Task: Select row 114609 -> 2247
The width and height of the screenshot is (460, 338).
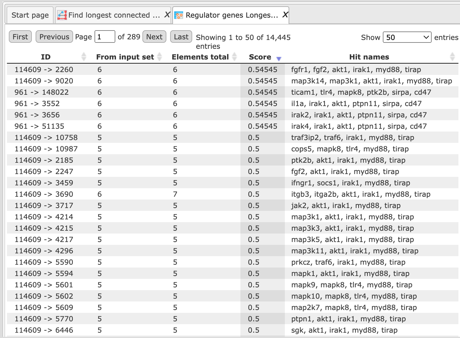Action: [233, 172]
